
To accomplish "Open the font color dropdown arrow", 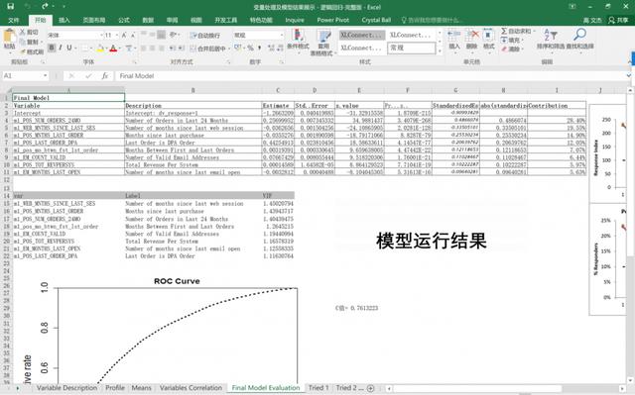I will tap(120, 49).
